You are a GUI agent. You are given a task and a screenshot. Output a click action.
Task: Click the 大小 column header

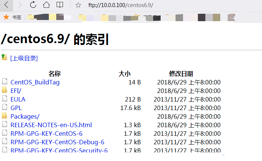(x=124, y=74)
